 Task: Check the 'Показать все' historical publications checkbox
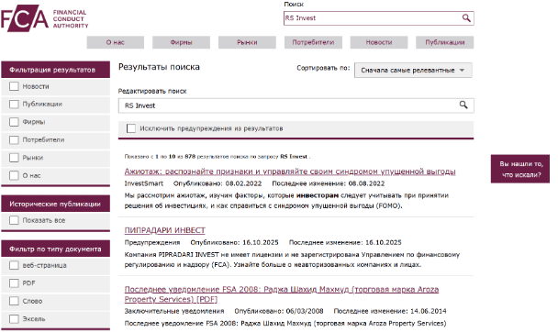14,220
